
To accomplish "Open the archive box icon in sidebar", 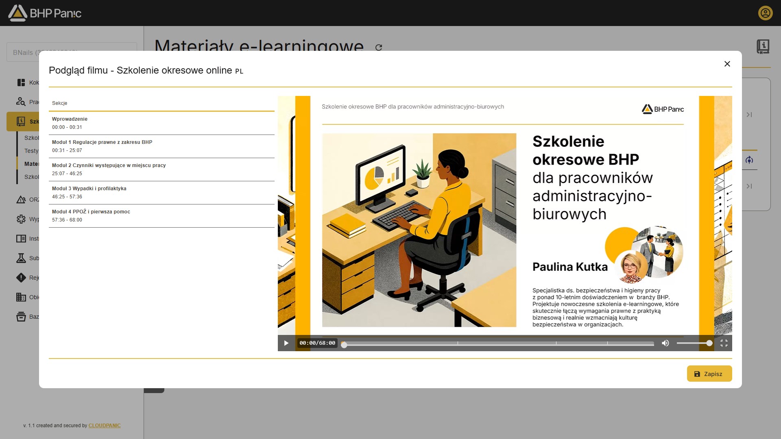I will (21, 317).
